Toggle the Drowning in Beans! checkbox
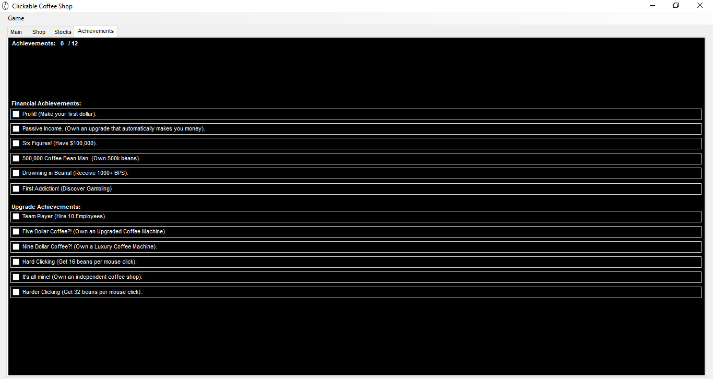This screenshot has height=379, width=713. [16, 173]
